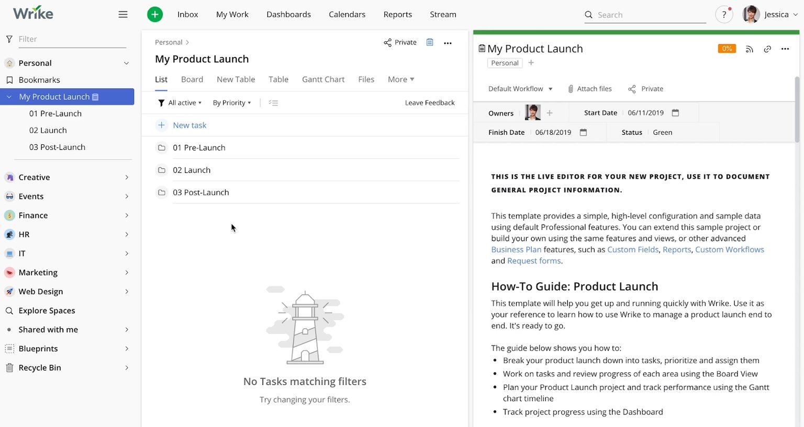The image size is (804, 427).
Task: Click the Personal breadcrumb link
Action: pos(169,42)
